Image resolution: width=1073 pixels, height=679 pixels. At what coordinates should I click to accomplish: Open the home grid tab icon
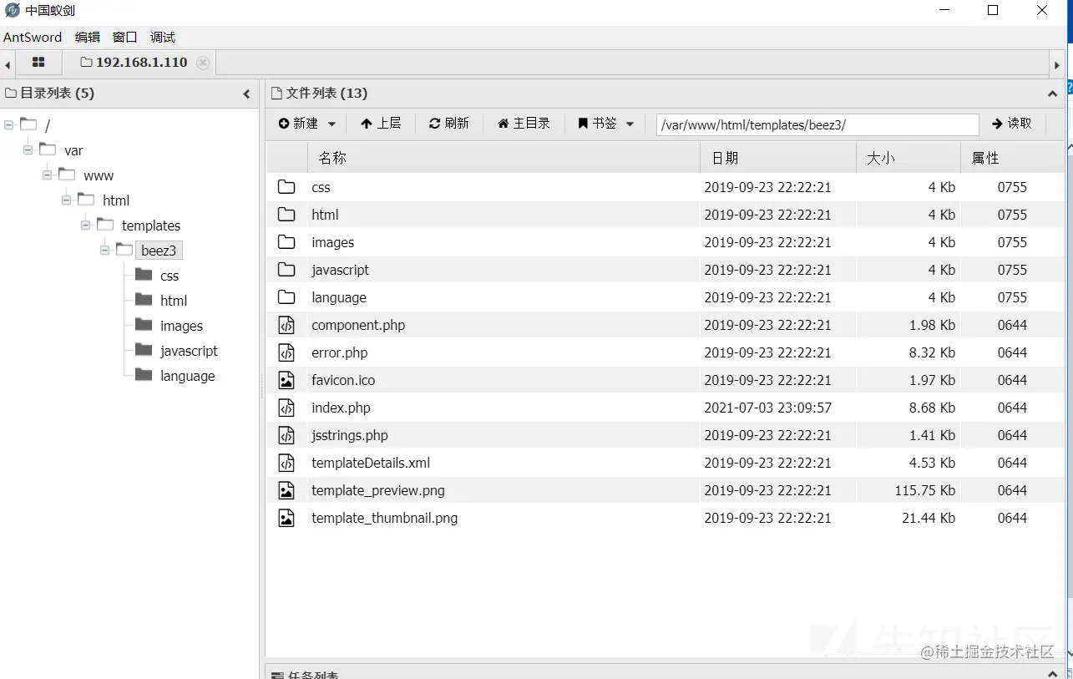pos(38,63)
